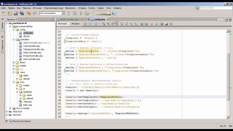
Task: Toggle the Highlight Search button
Action: coord(117,24)
